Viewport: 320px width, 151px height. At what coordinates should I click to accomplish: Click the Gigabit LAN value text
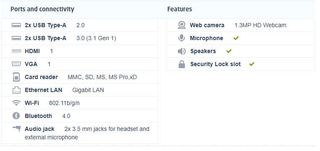[x=88, y=90]
